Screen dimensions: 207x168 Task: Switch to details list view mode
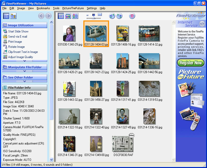(x=75, y=16)
